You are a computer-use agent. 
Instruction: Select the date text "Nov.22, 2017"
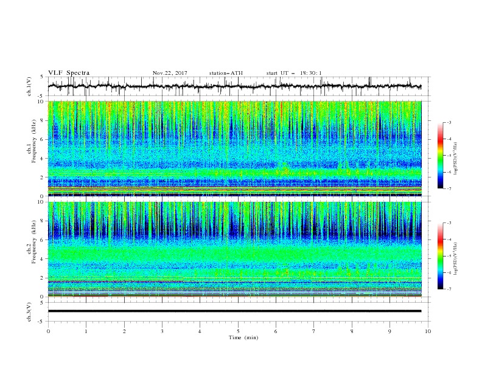pos(170,73)
